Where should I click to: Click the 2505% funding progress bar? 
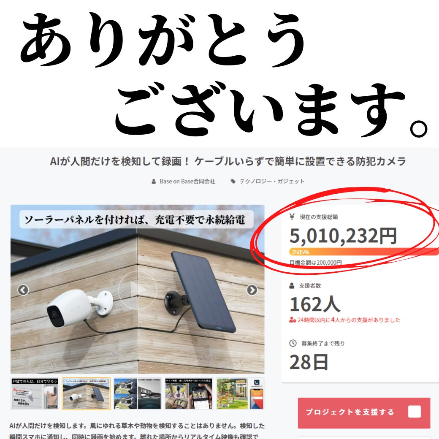point(364,252)
